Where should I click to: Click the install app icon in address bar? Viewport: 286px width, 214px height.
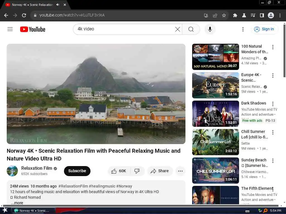(x=206, y=15)
